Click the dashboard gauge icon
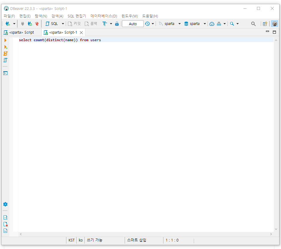 (212, 24)
